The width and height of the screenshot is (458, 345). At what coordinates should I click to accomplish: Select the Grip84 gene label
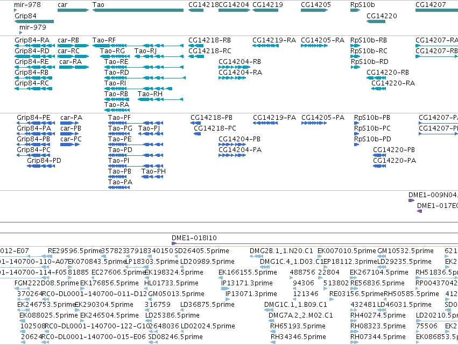[25, 16]
